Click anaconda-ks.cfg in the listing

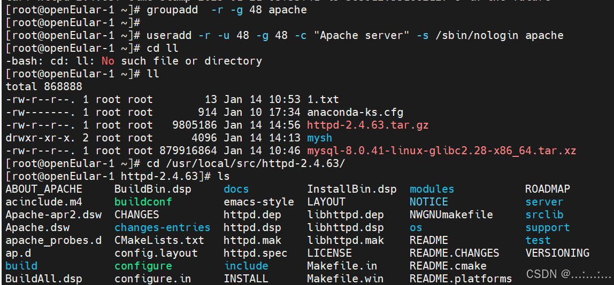pyautogui.click(x=355, y=112)
